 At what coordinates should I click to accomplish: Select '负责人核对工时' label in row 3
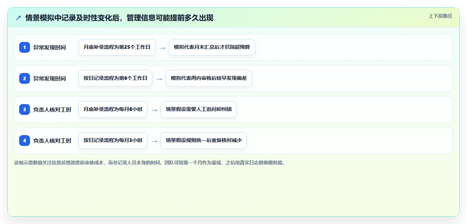(52, 109)
